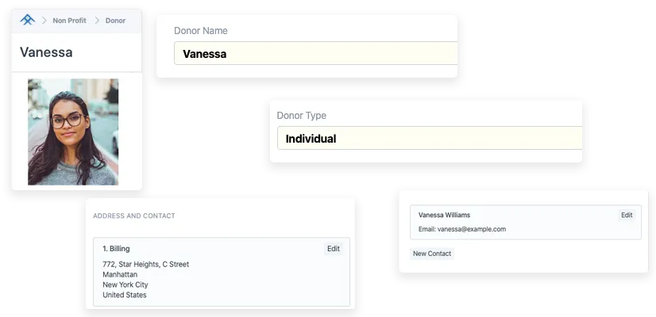Click the Donor Name field label

click(200, 31)
